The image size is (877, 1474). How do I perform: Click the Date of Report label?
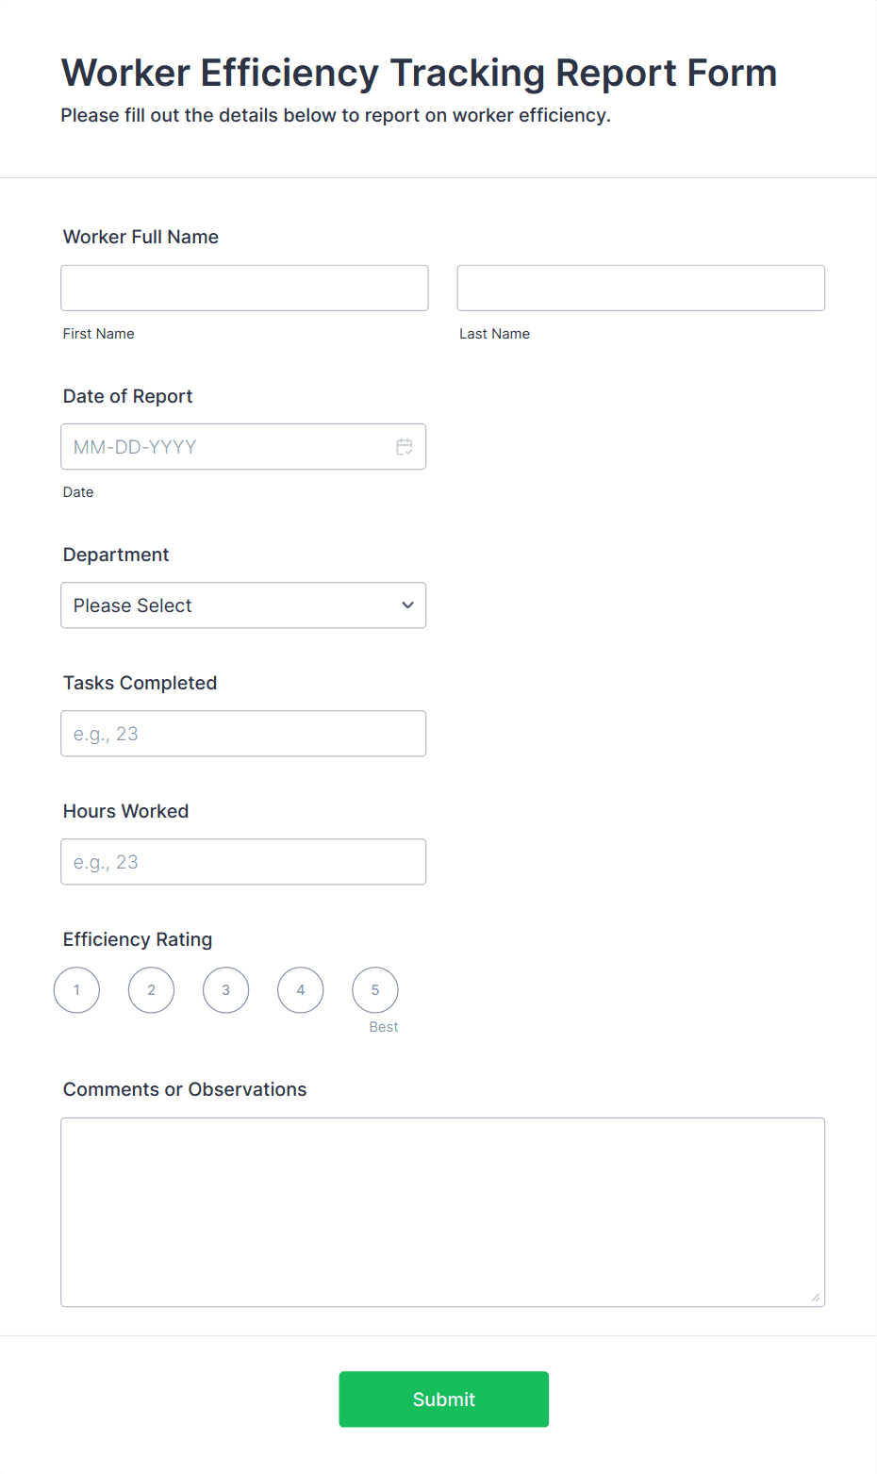(127, 396)
